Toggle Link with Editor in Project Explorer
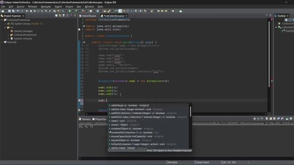294x165 pixels. pos(60,16)
